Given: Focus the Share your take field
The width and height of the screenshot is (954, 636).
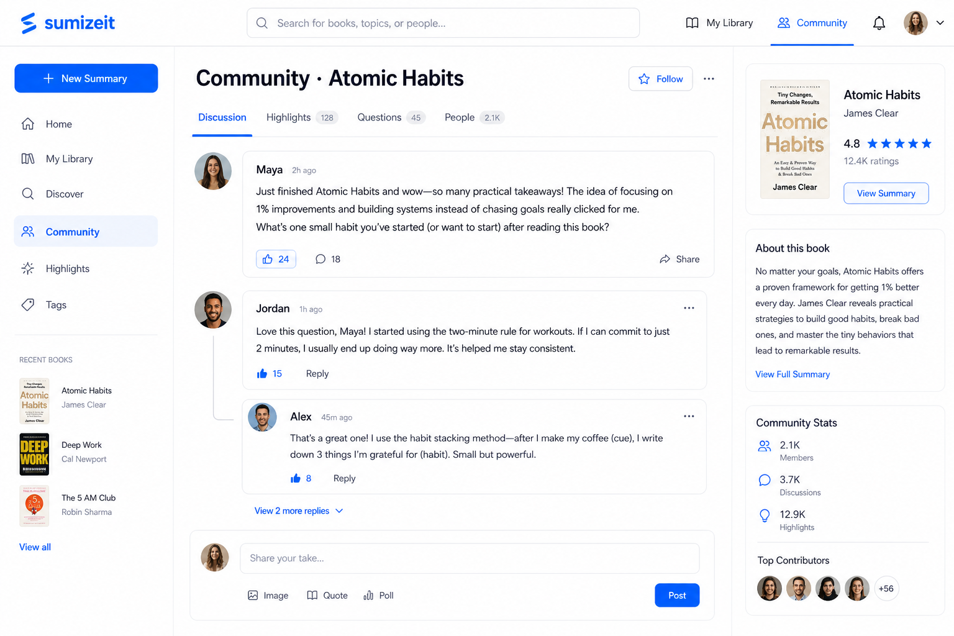Looking at the screenshot, I should [470, 558].
